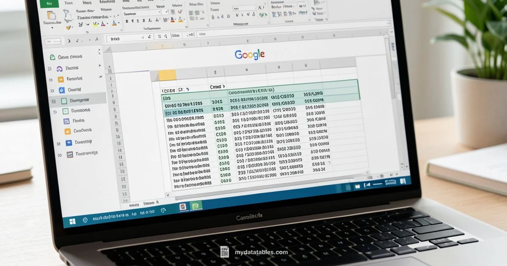Click the Google logo above the spreadsheet

click(x=249, y=55)
